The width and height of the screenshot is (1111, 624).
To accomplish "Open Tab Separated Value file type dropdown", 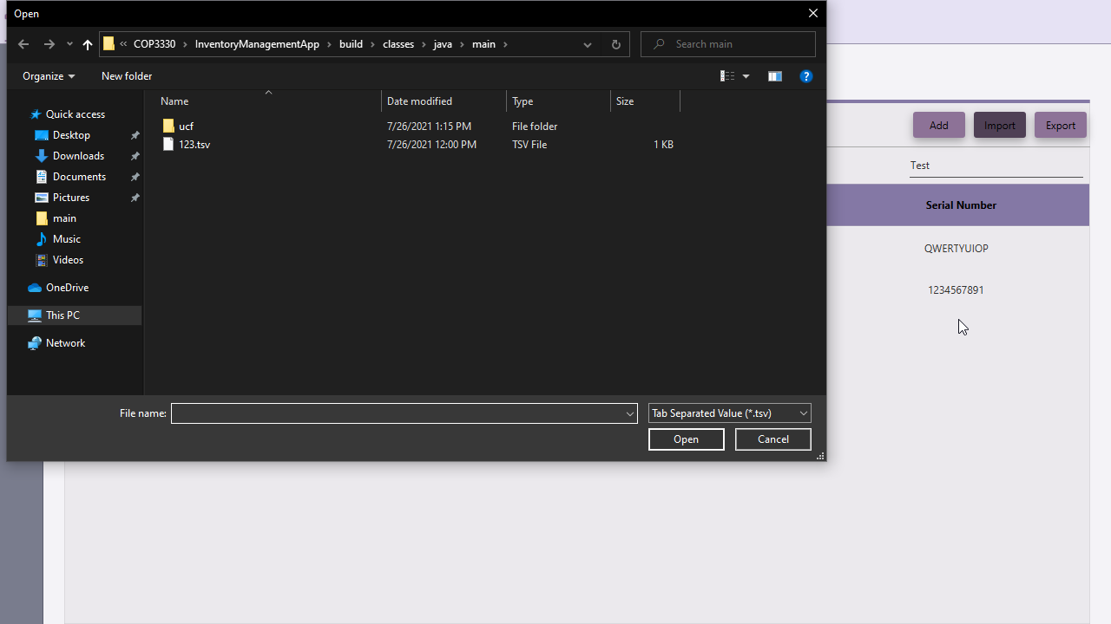I will click(730, 413).
